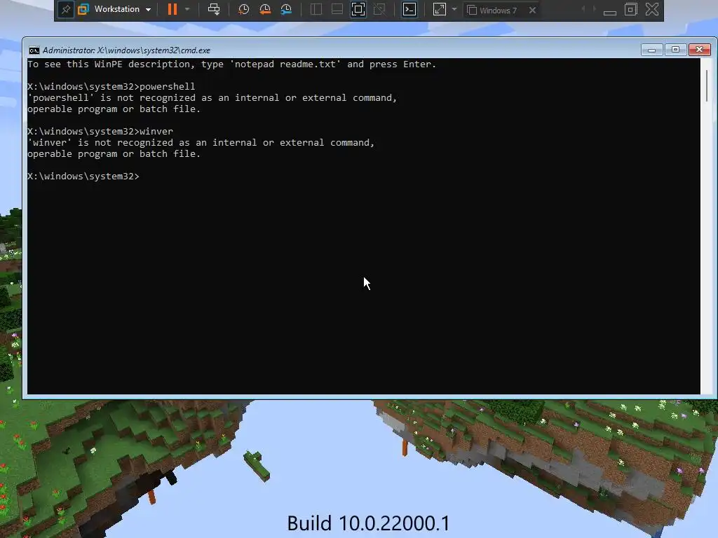Click the "'winver' is not recognized" line
The width and height of the screenshot is (718, 538).
[201, 143]
